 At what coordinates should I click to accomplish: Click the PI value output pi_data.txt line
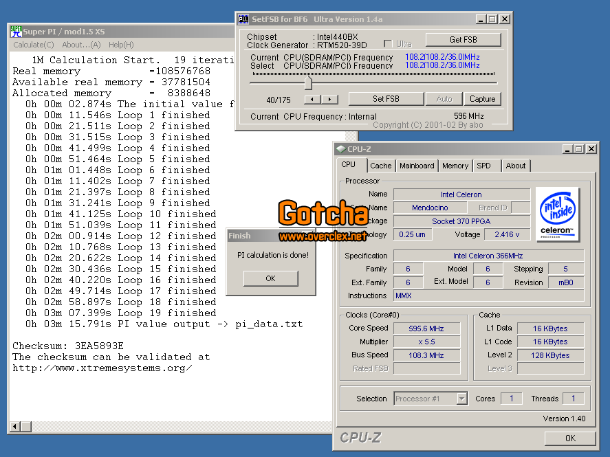[x=164, y=324]
